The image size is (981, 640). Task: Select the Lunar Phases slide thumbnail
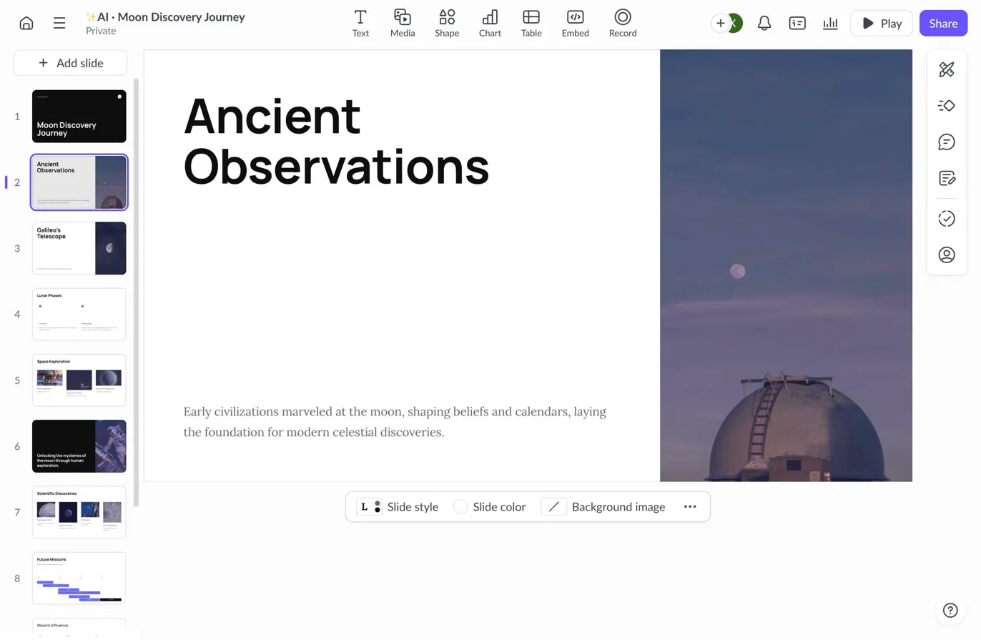[79, 314]
